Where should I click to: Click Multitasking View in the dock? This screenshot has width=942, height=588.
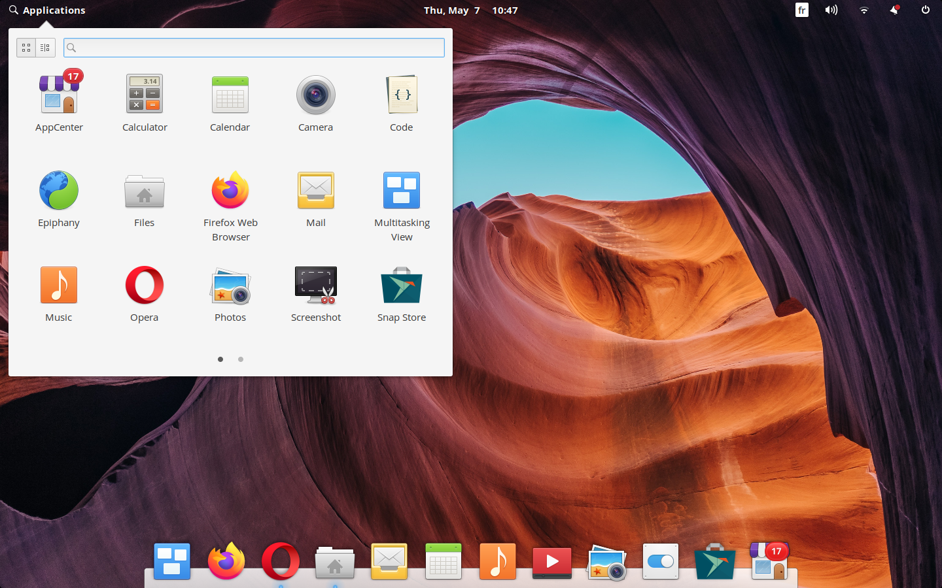click(172, 561)
